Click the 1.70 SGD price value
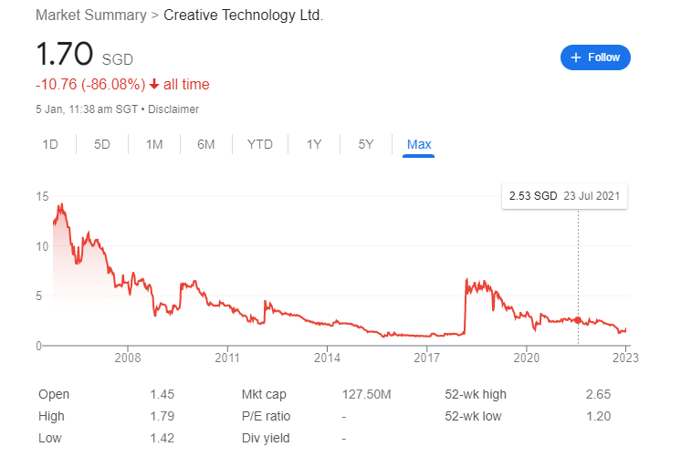 point(64,55)
